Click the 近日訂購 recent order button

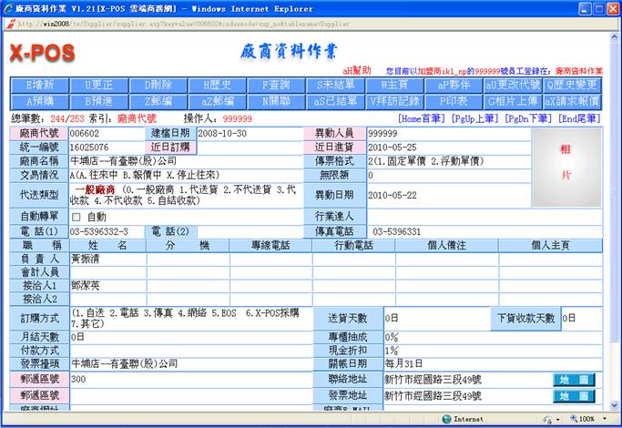pyautogui.click(x=170, y=147)
